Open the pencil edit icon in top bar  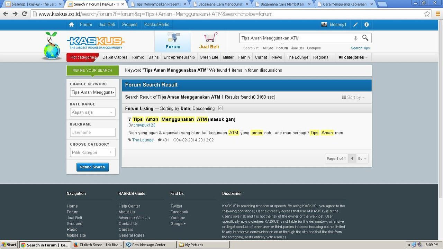[355, 25]
